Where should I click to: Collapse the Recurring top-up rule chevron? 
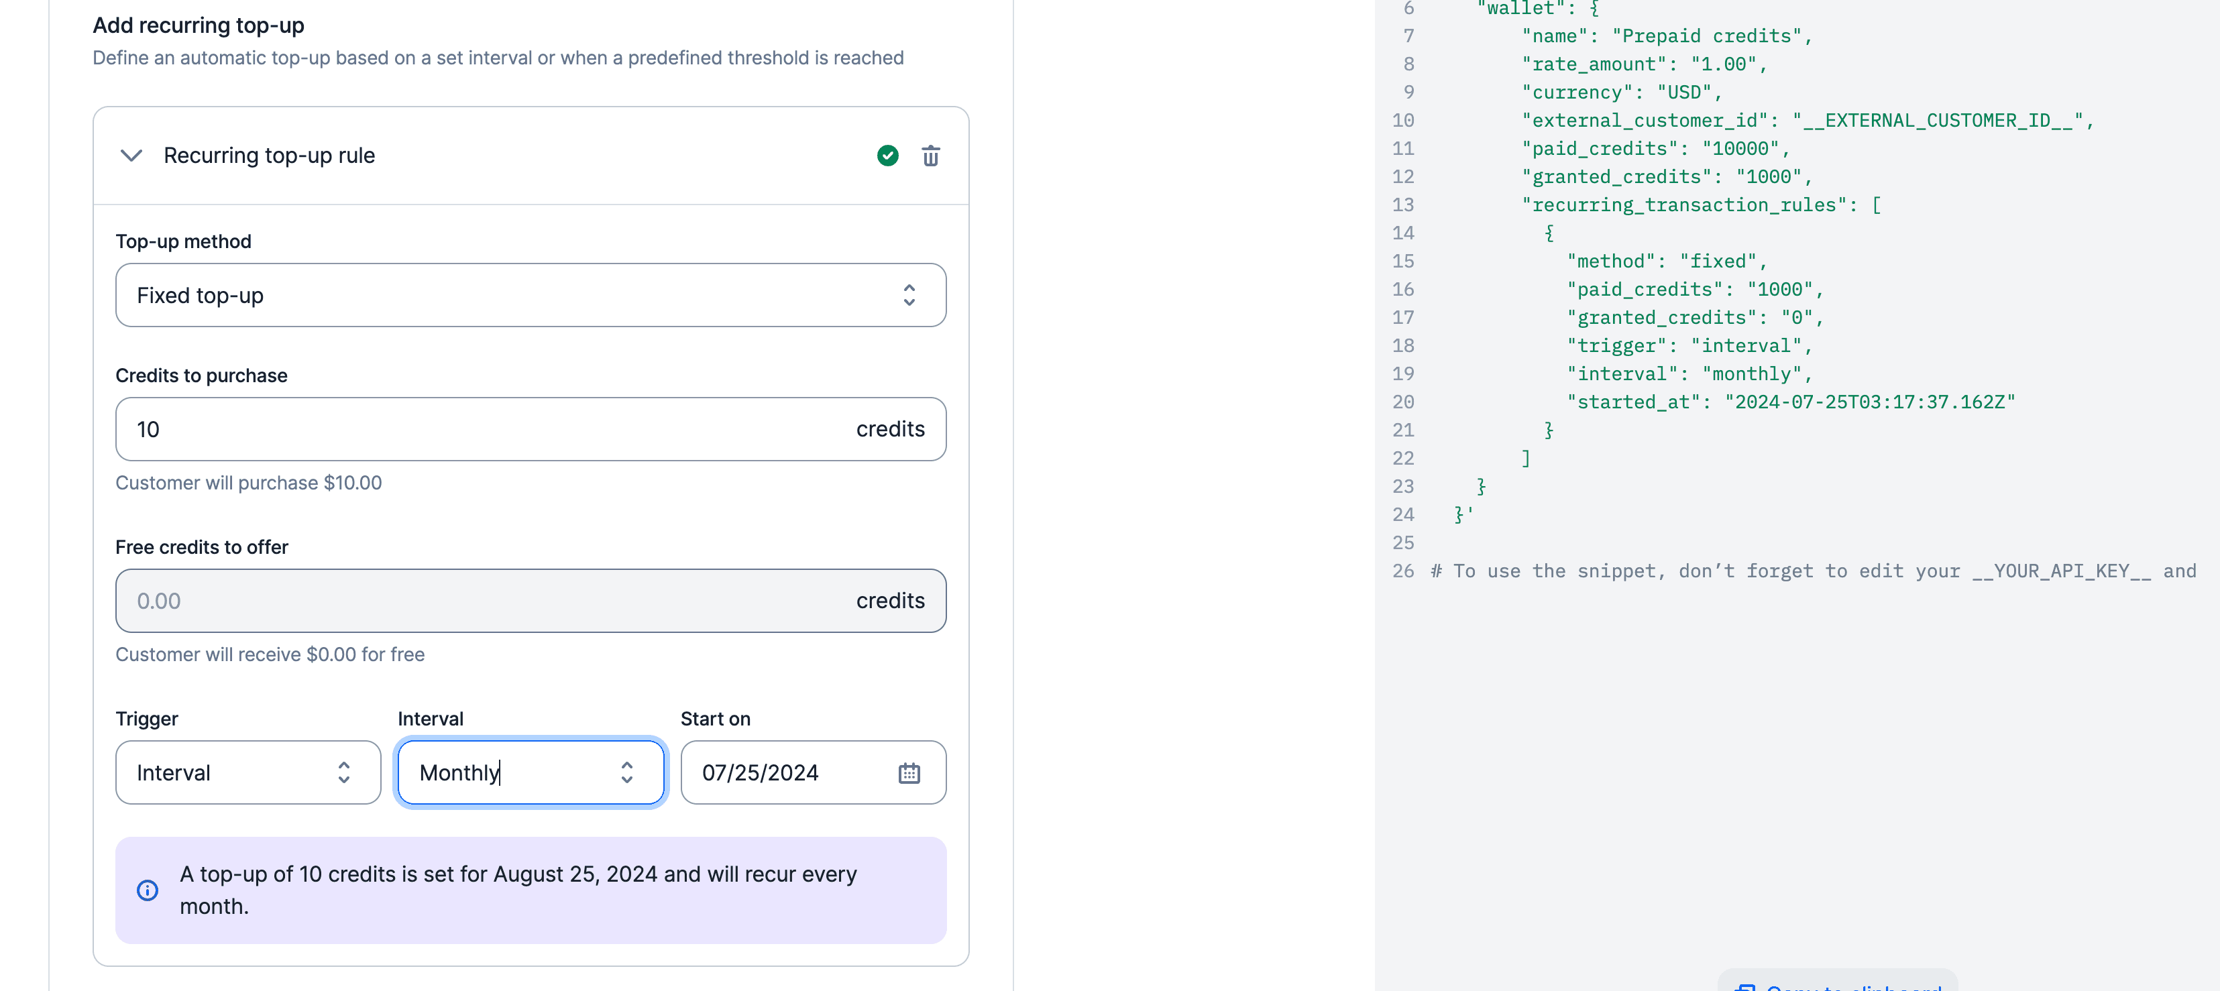(131, 156)
